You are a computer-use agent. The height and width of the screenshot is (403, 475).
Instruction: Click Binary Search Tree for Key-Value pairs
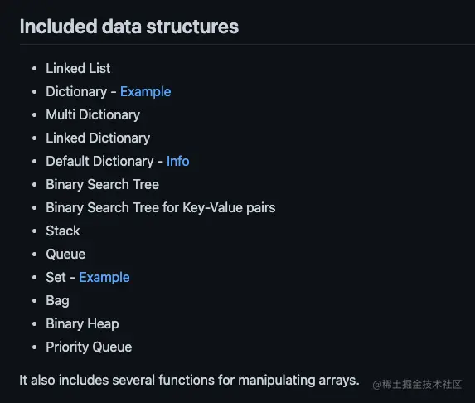coord(161,208)
